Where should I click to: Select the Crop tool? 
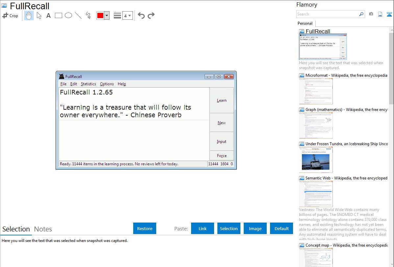pyautogui.click(x=10, y=15)
